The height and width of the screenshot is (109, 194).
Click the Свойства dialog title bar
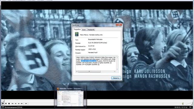click(94, 25)
